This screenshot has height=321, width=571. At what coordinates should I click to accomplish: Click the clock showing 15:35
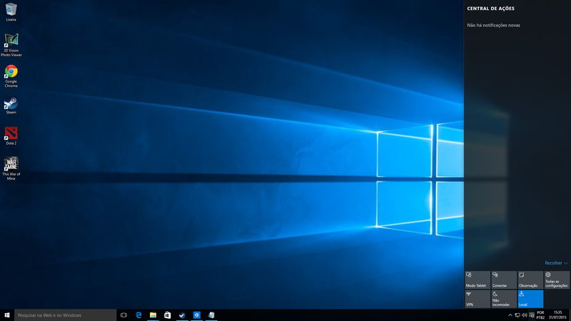[557, 315]
